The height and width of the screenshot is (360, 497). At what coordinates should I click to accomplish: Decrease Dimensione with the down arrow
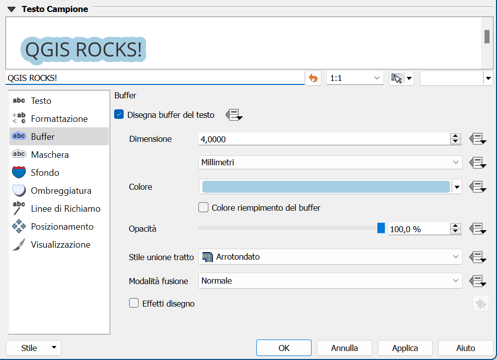[x=456, y=142]
